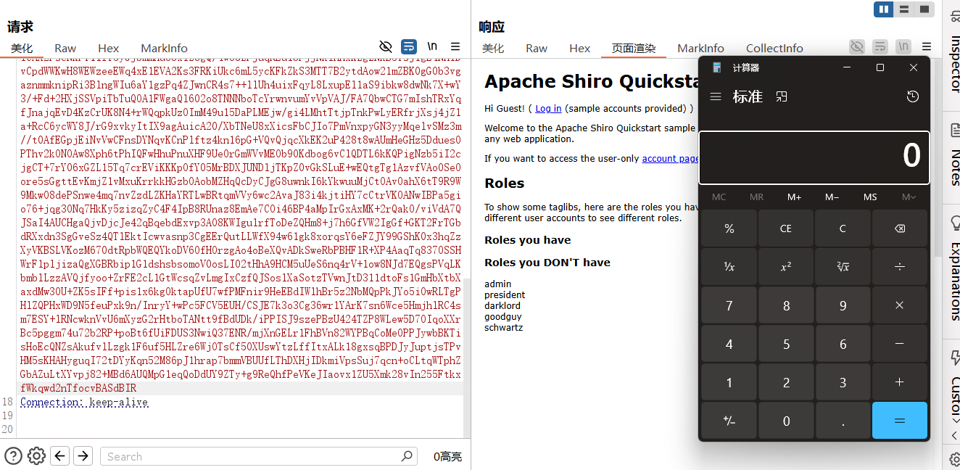This screenshot has width=960, height=470.
Task: Click the Calculator CE key
Action: [x=786, y=228]
